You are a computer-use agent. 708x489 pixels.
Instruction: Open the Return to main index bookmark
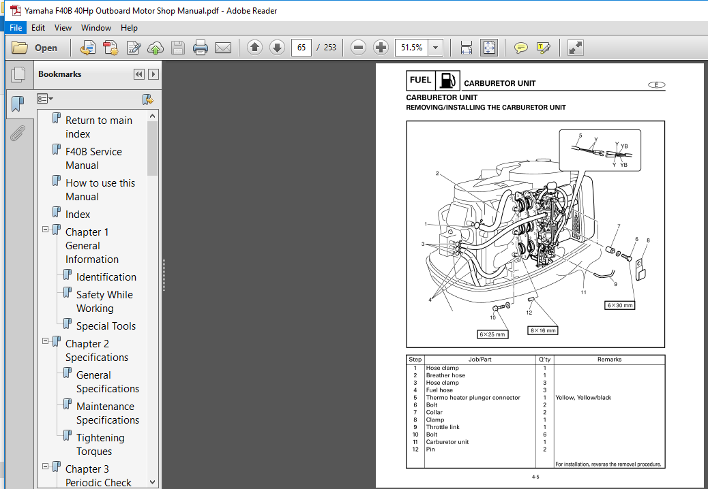pos(98,127)
